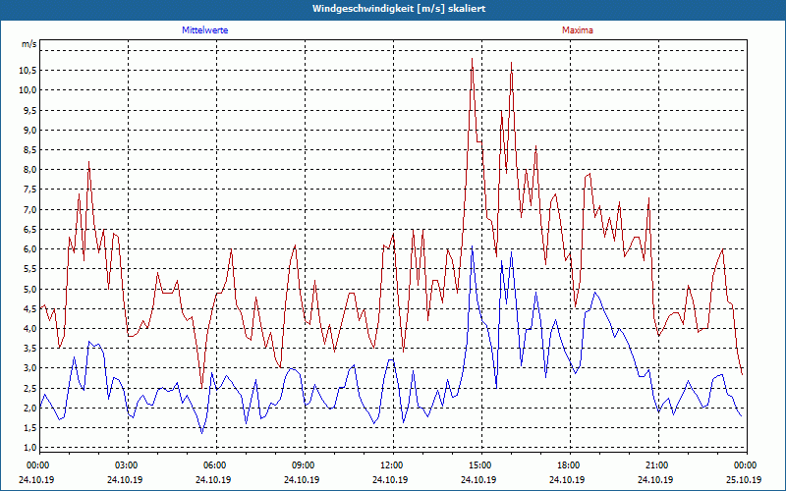Click the "24.10.19" date under "12:00"

pos(390,479)
